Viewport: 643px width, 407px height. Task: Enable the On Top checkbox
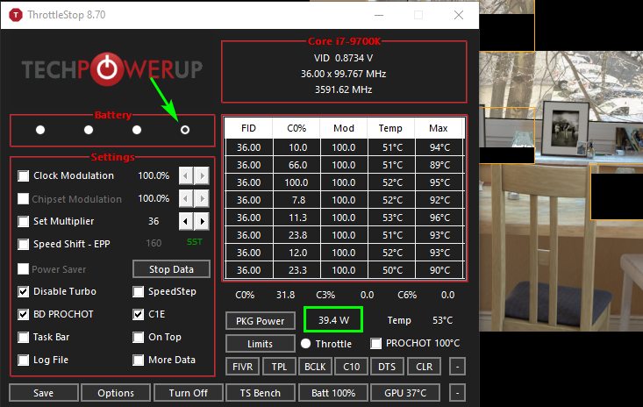139,338
